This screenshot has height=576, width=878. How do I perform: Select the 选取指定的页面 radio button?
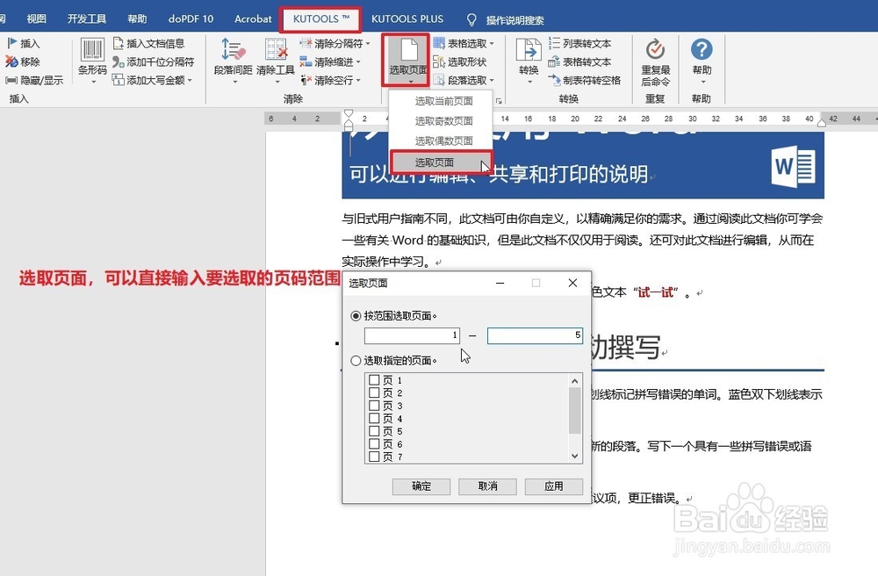tap(356, 360)
